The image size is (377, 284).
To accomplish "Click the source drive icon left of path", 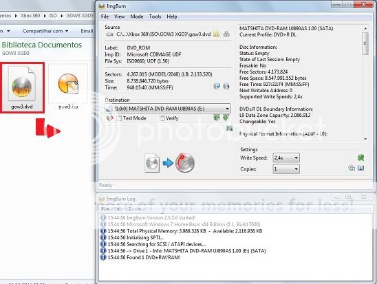I will 110,34.
